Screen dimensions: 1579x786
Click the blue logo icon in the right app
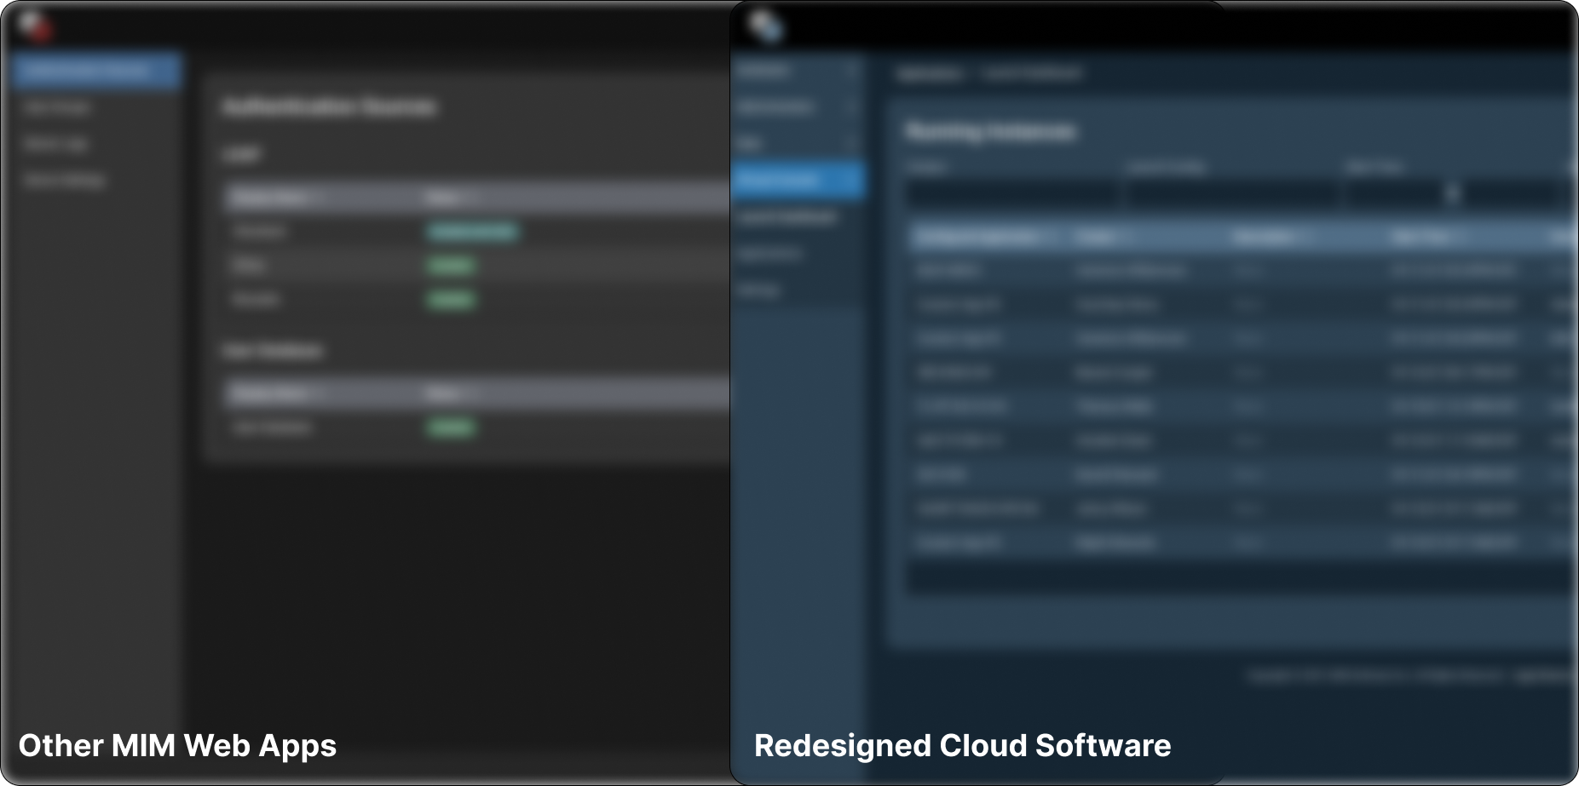point(764,26)
